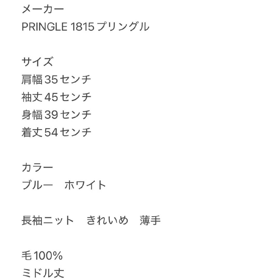Click the ミドル丈 length text
The image size is (280, 280).
pyautogui.click(x=43, y=273)
